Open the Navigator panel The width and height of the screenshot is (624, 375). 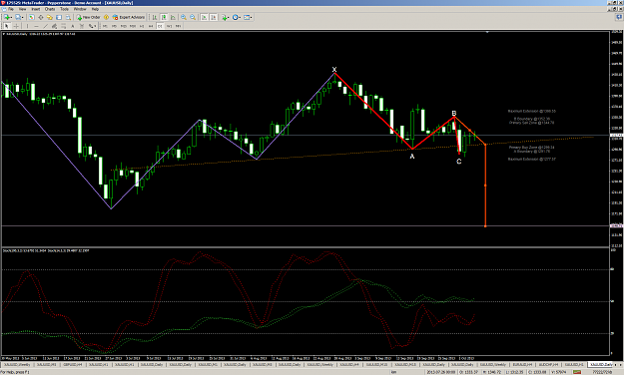click(x=49, y=17)
